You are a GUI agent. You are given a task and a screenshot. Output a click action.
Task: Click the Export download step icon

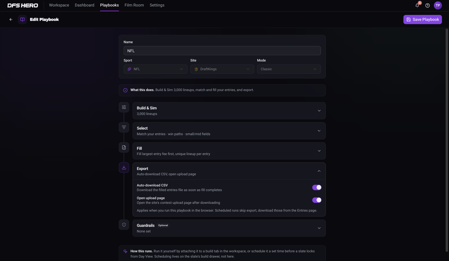coord(124,167)
